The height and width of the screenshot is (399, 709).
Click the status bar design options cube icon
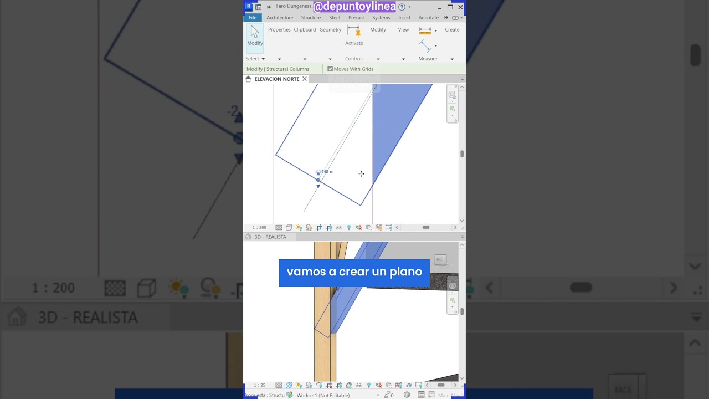407,395
